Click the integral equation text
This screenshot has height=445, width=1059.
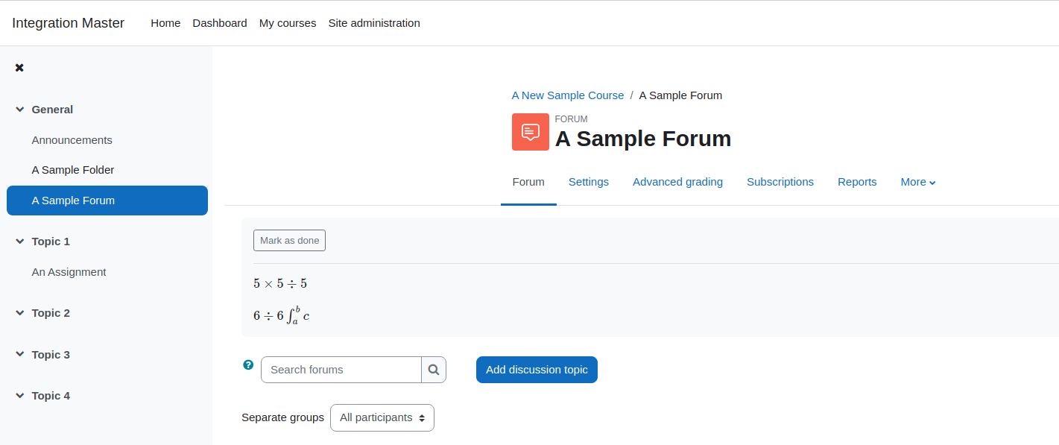[x=281, y=315]
